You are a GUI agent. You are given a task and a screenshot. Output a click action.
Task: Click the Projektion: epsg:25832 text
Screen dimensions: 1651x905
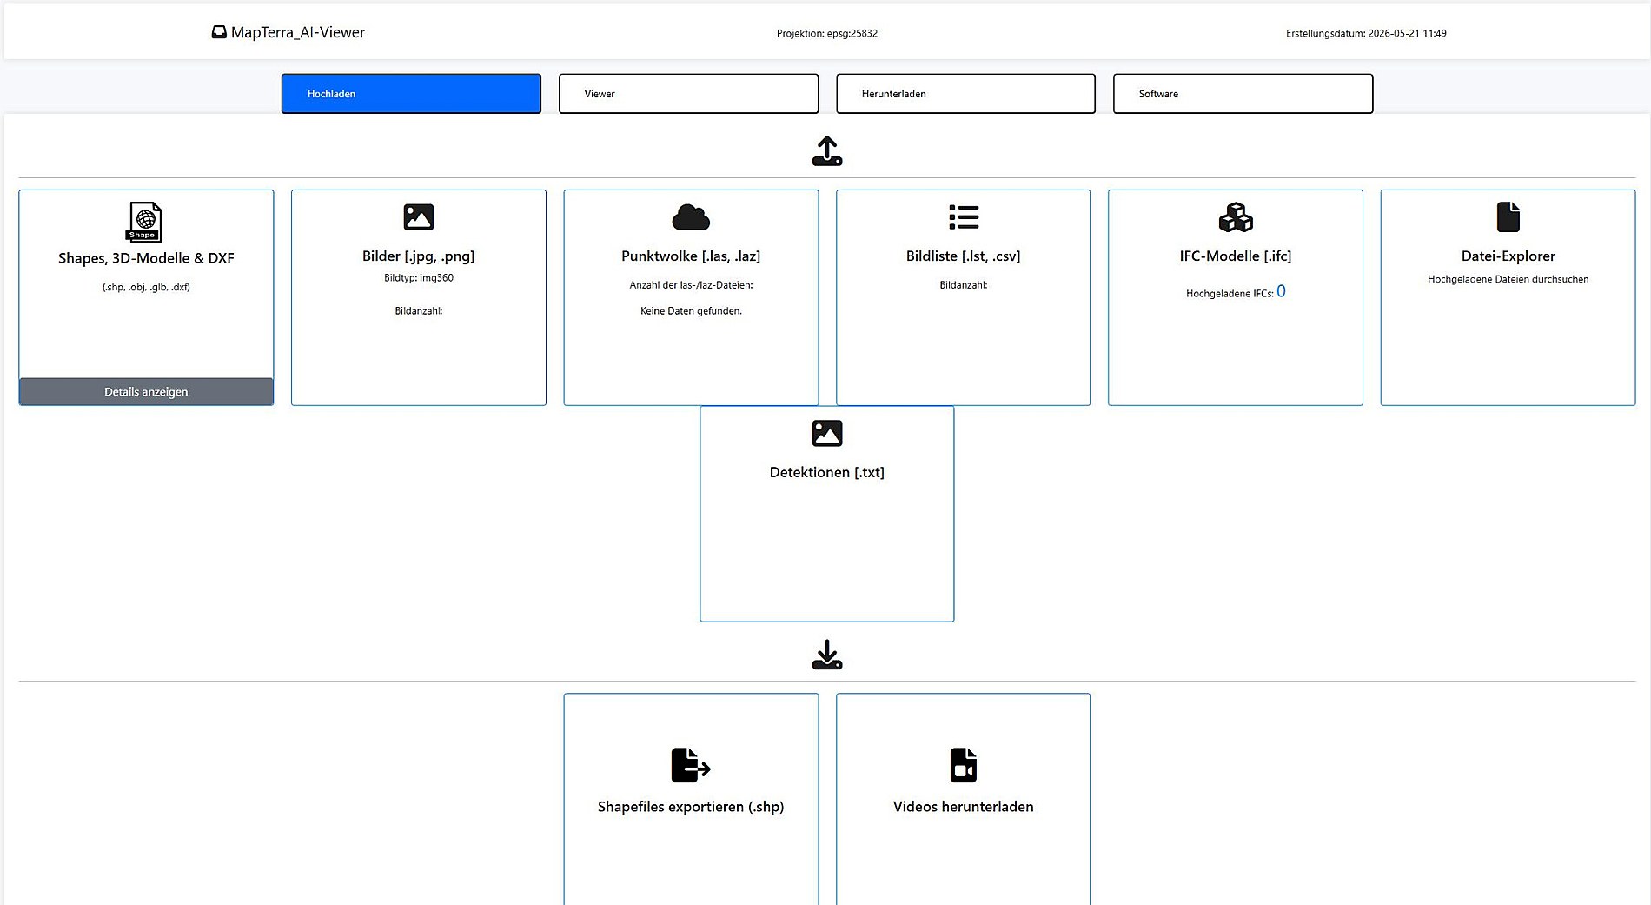tap(827, 34)
